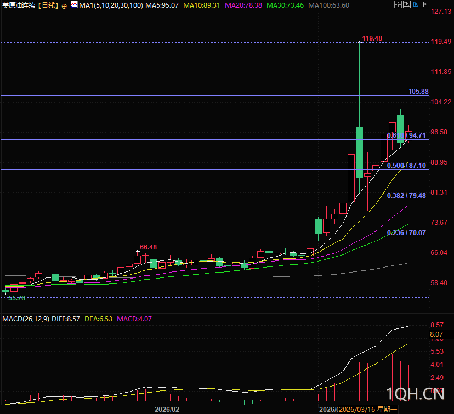
Task: Click the 66.04 price axis value
Action: [x=439, y=253]
